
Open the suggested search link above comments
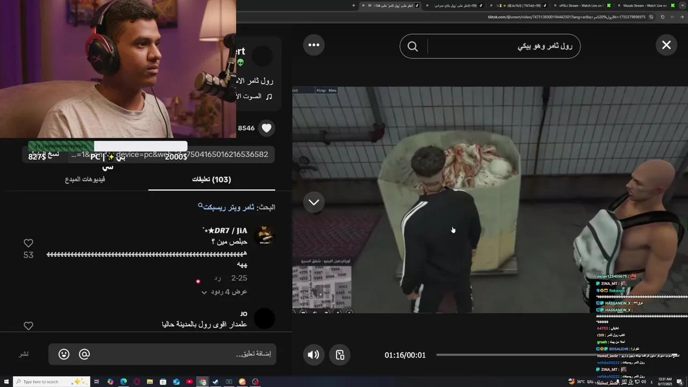[x=228, y=207]
